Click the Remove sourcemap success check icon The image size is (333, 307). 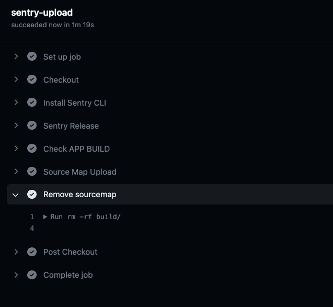32,195
